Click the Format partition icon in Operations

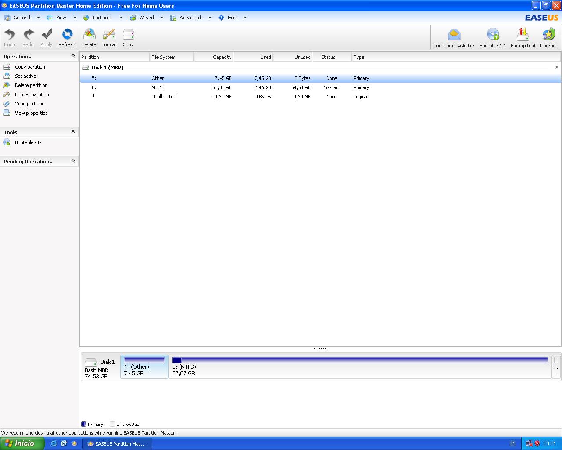pos(7,94)
